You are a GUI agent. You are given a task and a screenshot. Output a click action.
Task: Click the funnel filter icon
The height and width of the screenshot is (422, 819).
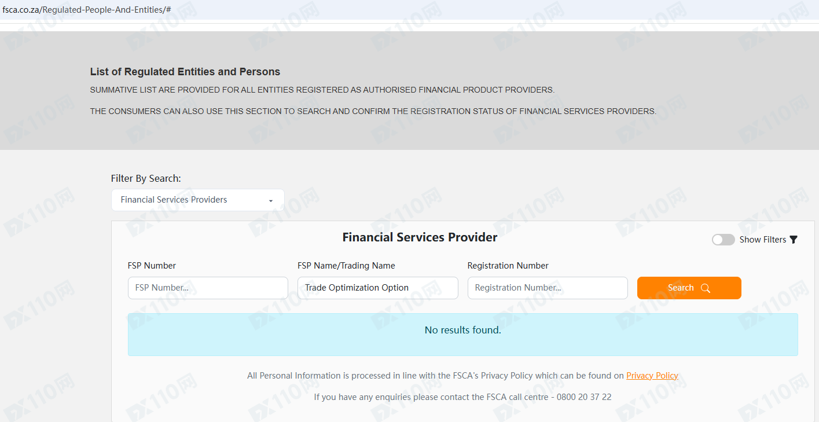[x=794, y=240]
